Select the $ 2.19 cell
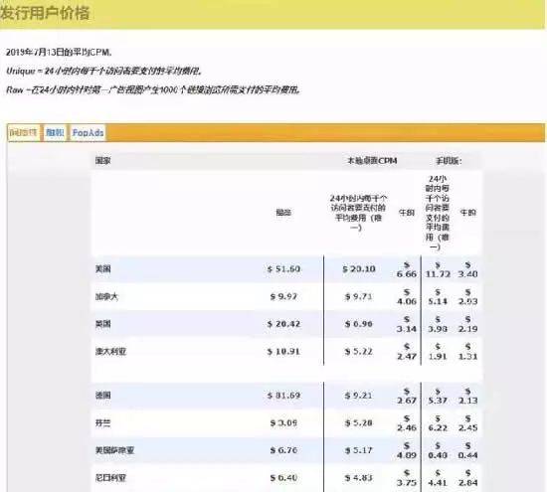The width and height of the screenshot is (547, 492). [467, 324]
